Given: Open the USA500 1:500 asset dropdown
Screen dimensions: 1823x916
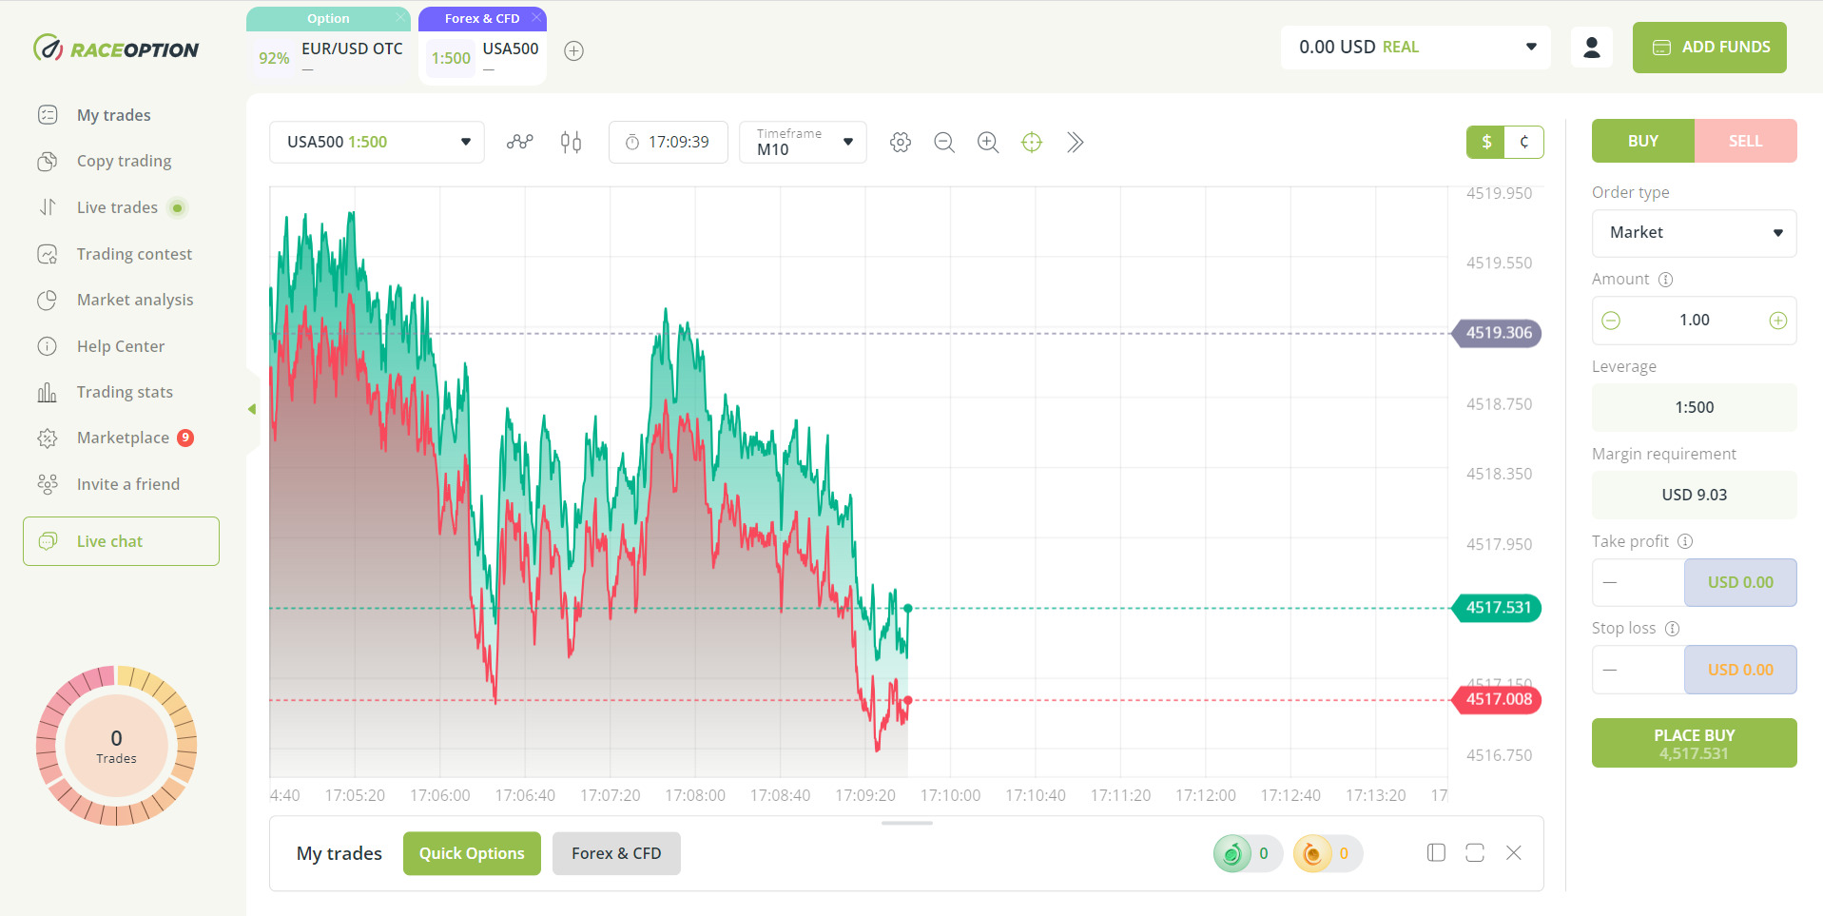Looking at the screenshot, I should (x=377, y=142).
